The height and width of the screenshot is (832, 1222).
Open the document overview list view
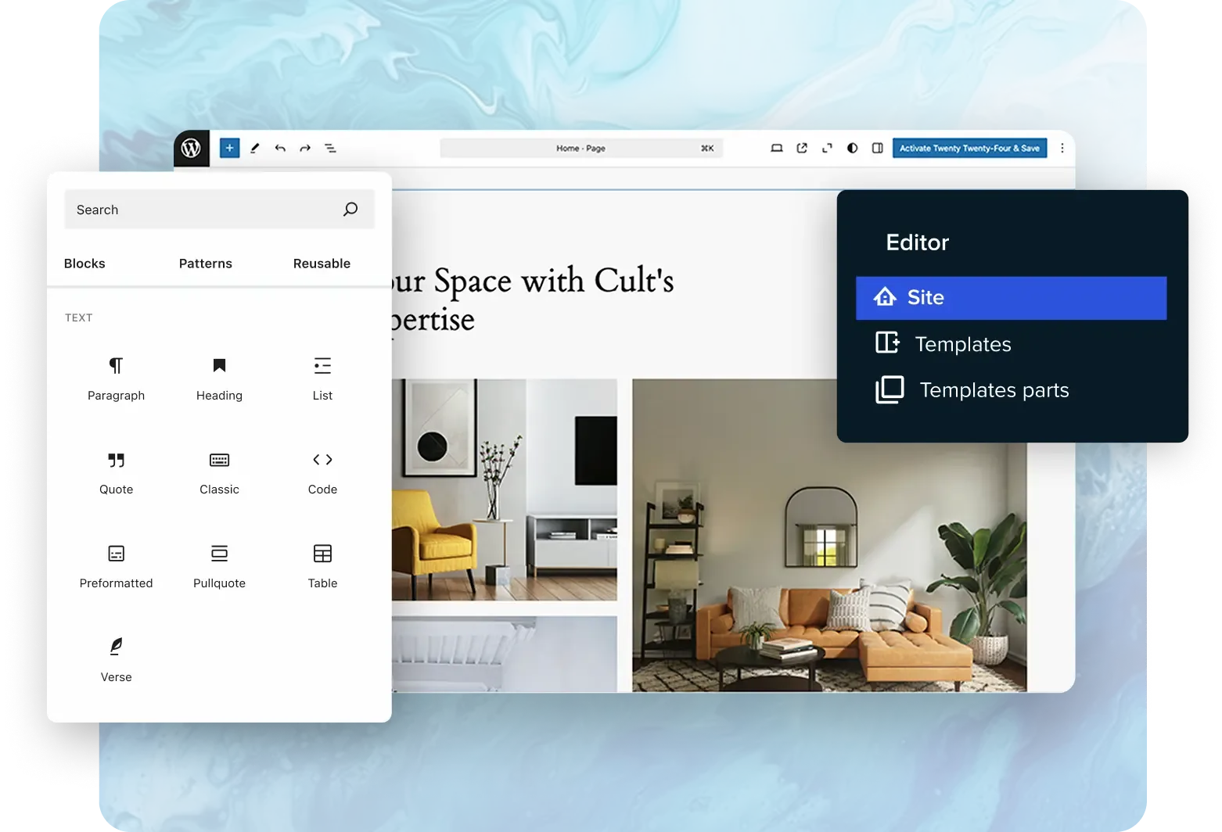pos(330,148)
